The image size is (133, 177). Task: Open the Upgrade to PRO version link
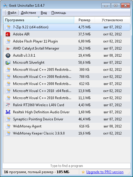(105, 172)
